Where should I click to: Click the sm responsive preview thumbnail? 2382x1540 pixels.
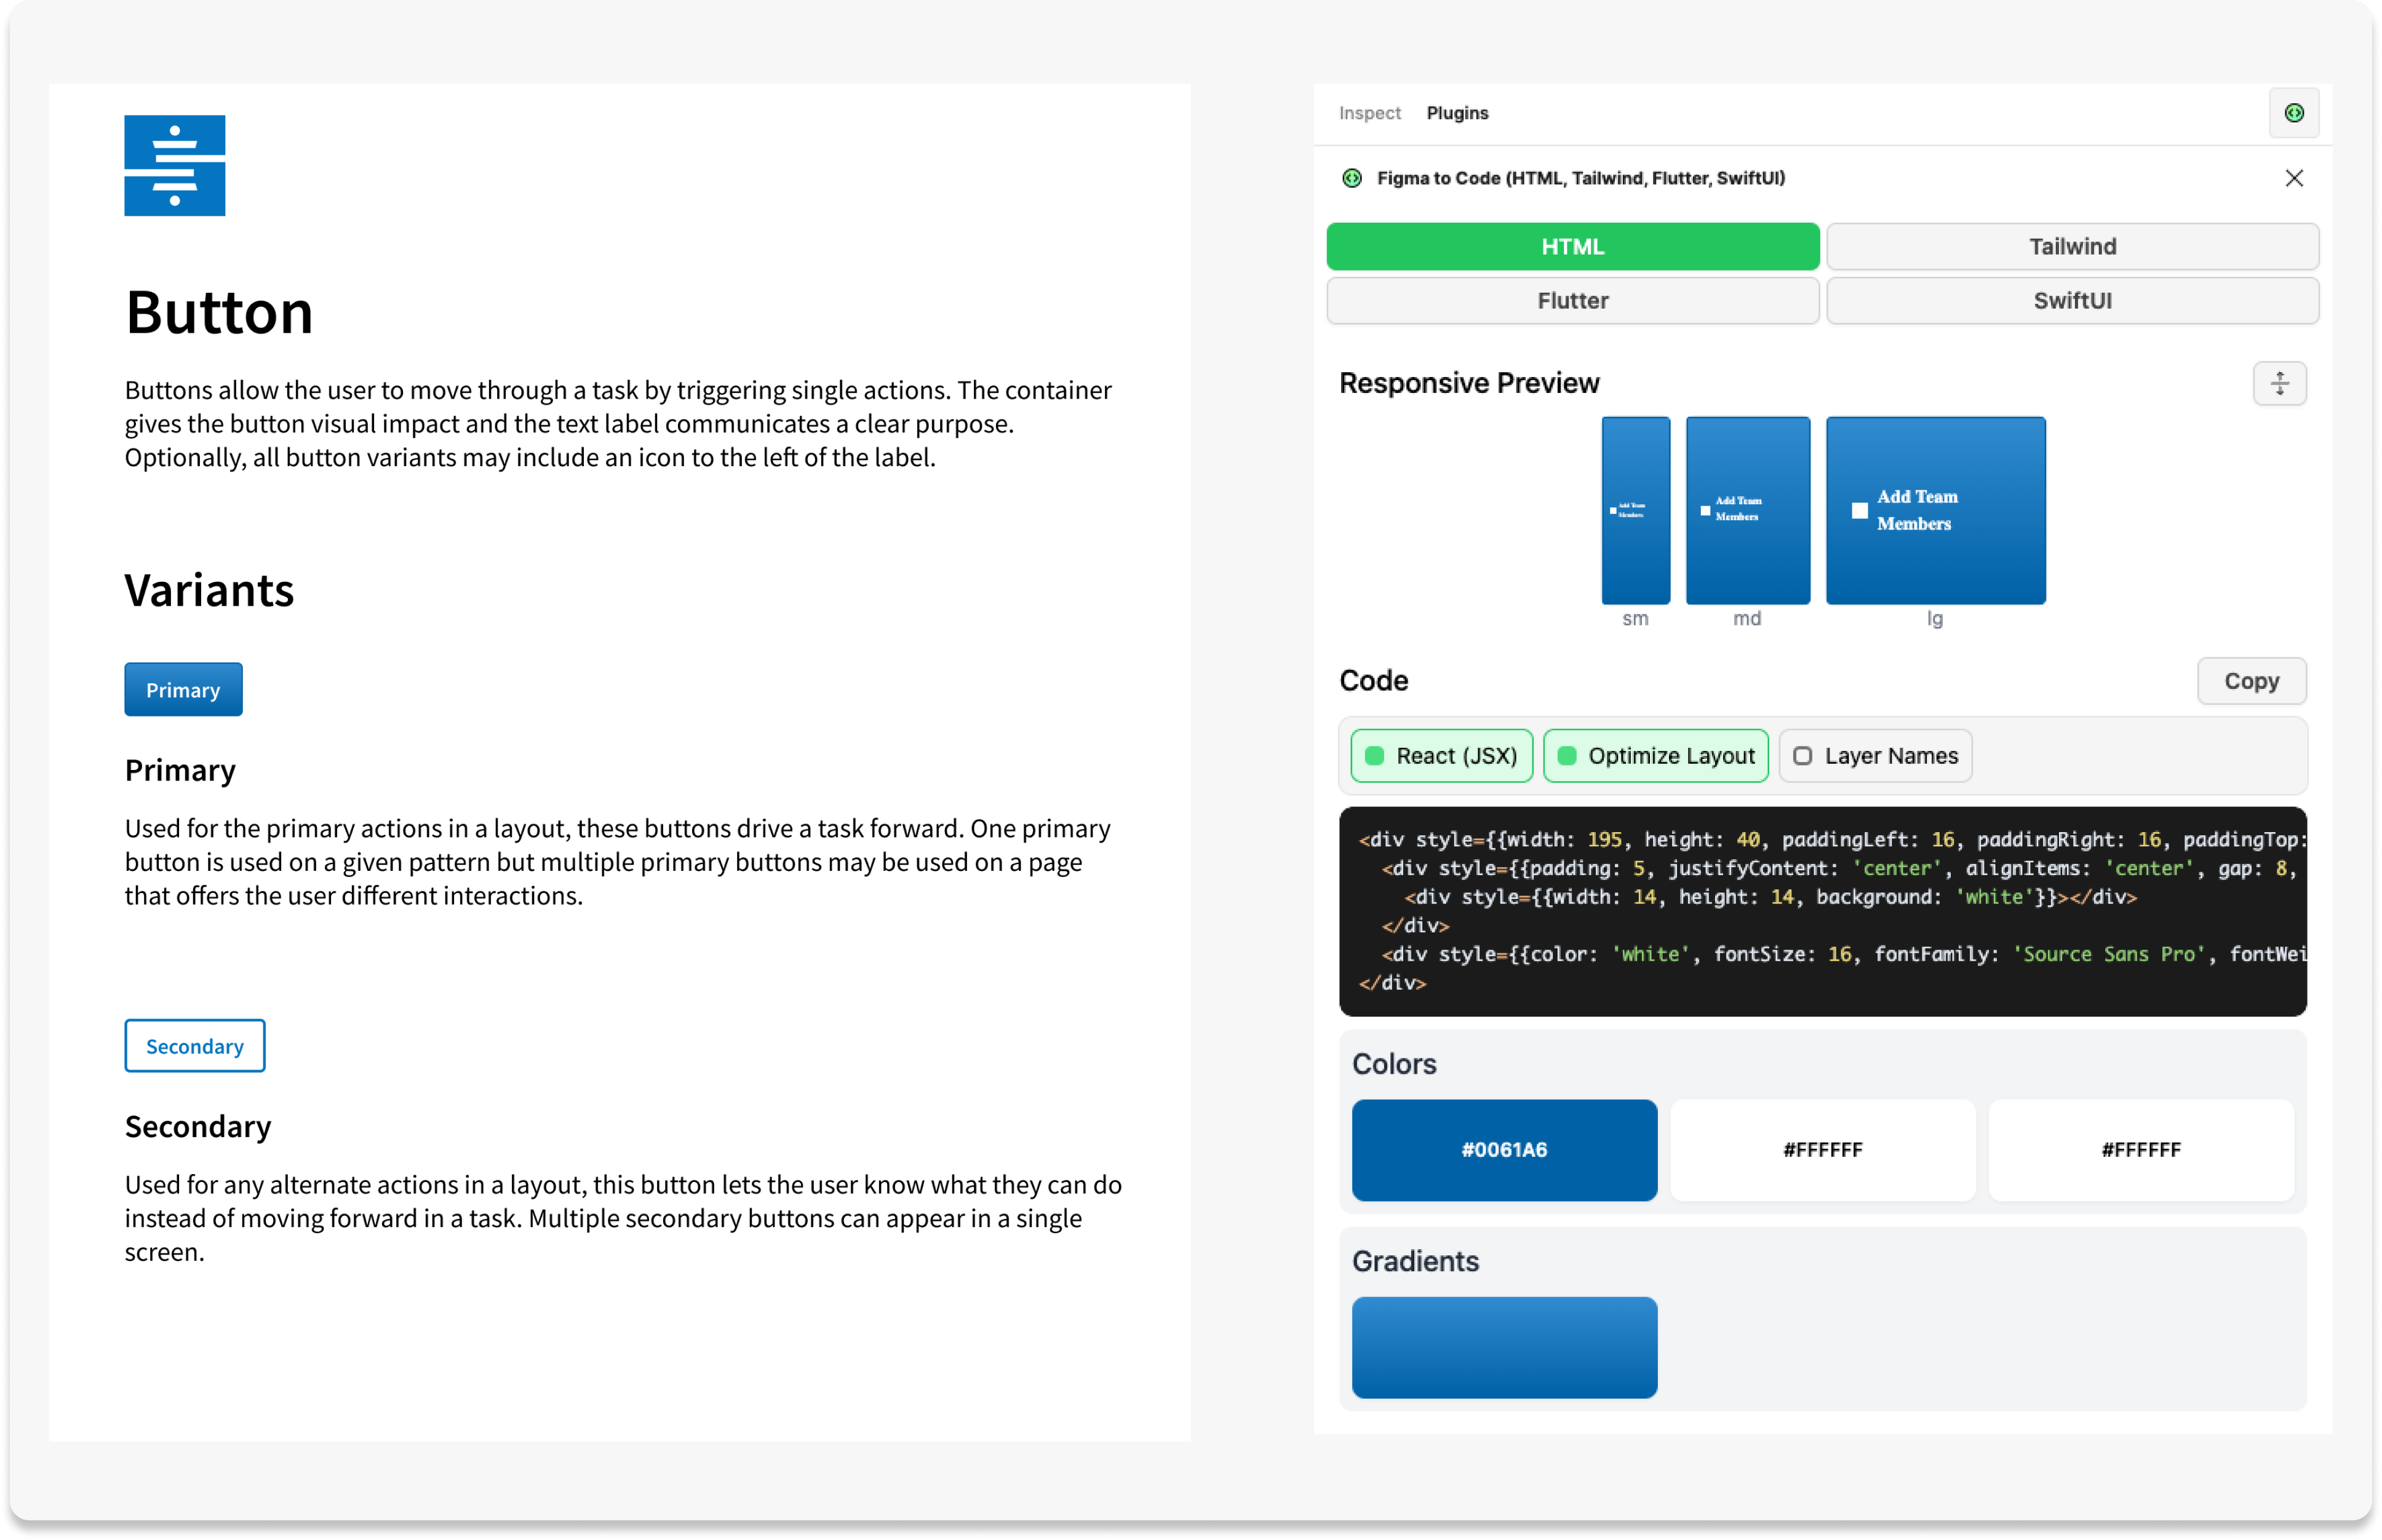(x=1635, y=510)
